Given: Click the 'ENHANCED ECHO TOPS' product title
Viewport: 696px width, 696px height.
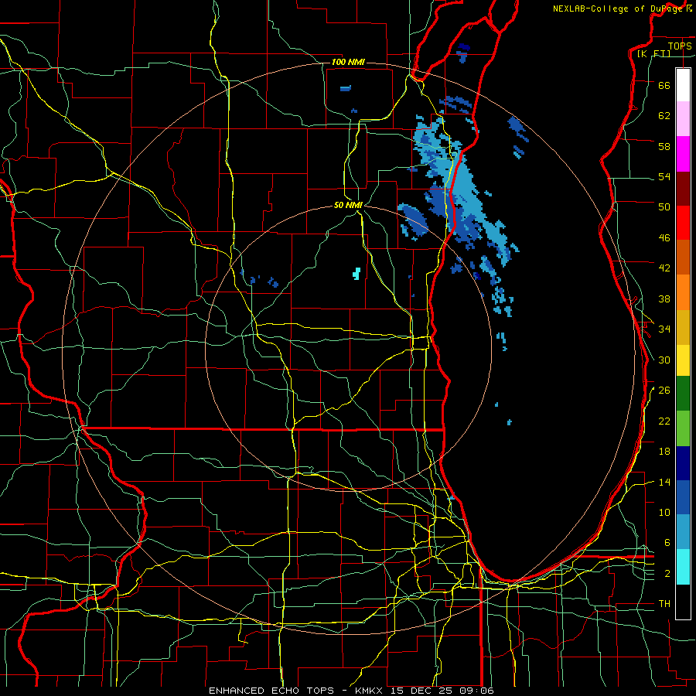Looking at the screenshot, I should pos(271,691).
